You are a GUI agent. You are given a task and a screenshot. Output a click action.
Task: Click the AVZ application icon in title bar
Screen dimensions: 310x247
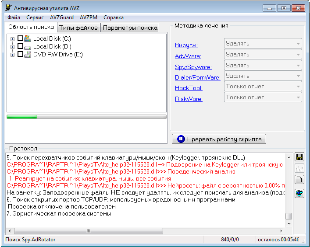pyautogui.click(x=8, y=8)
